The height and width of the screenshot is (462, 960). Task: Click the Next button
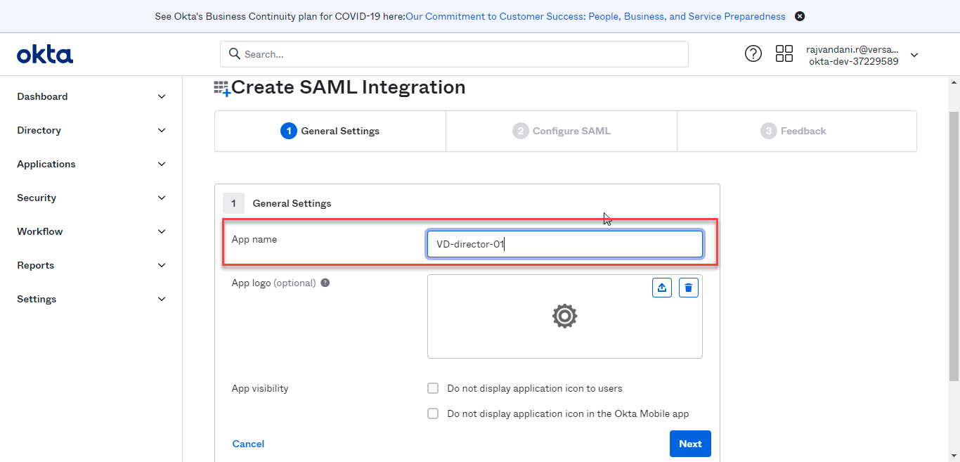(690, 444)
